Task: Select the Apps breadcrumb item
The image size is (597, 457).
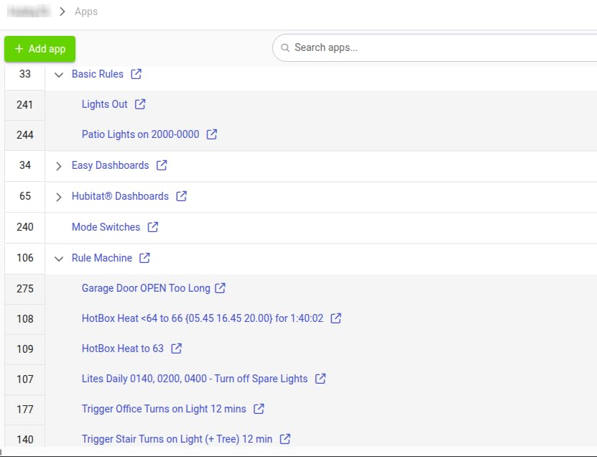Action: click(86, 11)
